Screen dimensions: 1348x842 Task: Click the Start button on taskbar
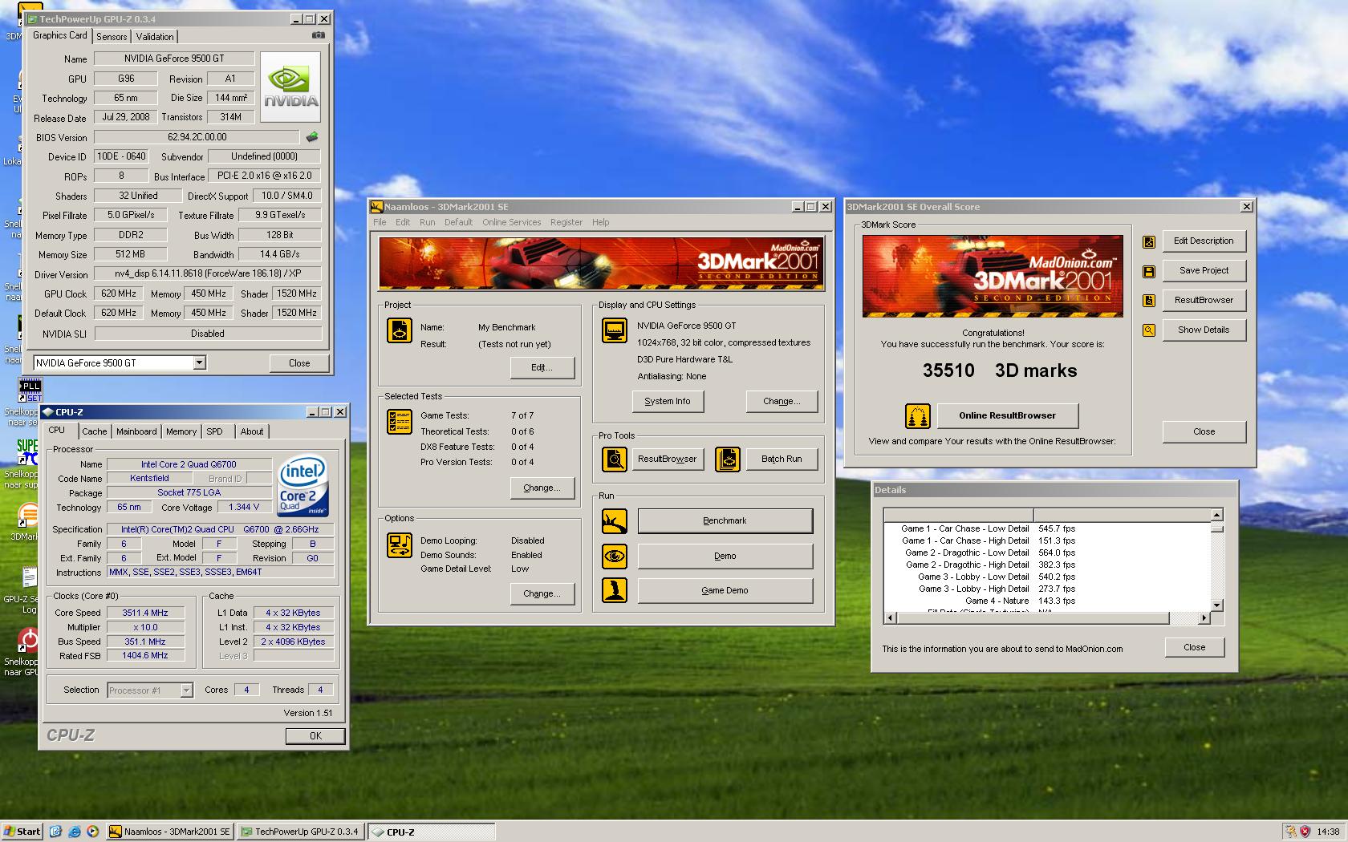pyautogui.click(x=22, y=832)
